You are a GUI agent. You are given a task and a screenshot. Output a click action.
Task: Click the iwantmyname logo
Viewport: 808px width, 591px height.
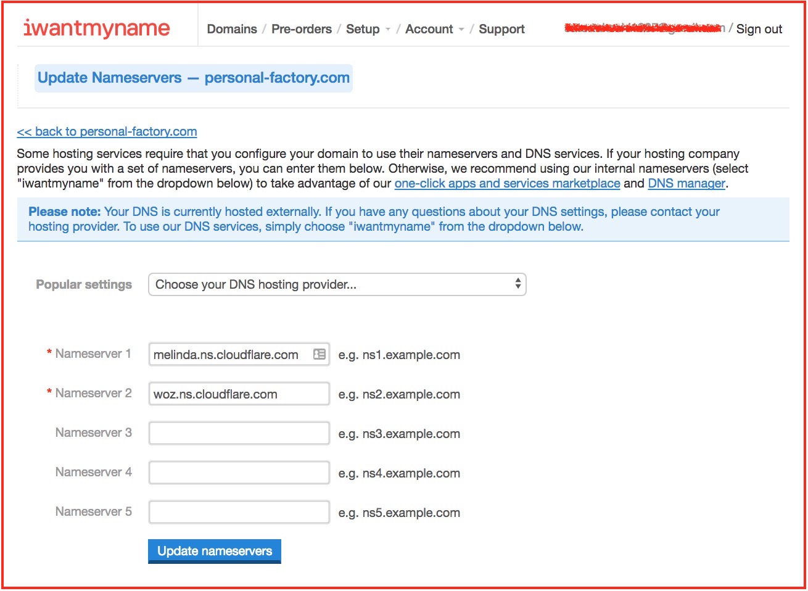pos(97,28)
